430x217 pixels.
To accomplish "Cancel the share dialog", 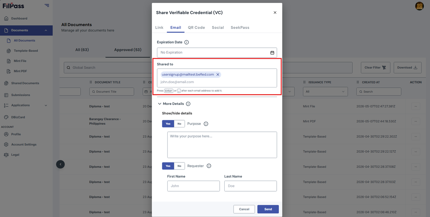I will [244, 209].
